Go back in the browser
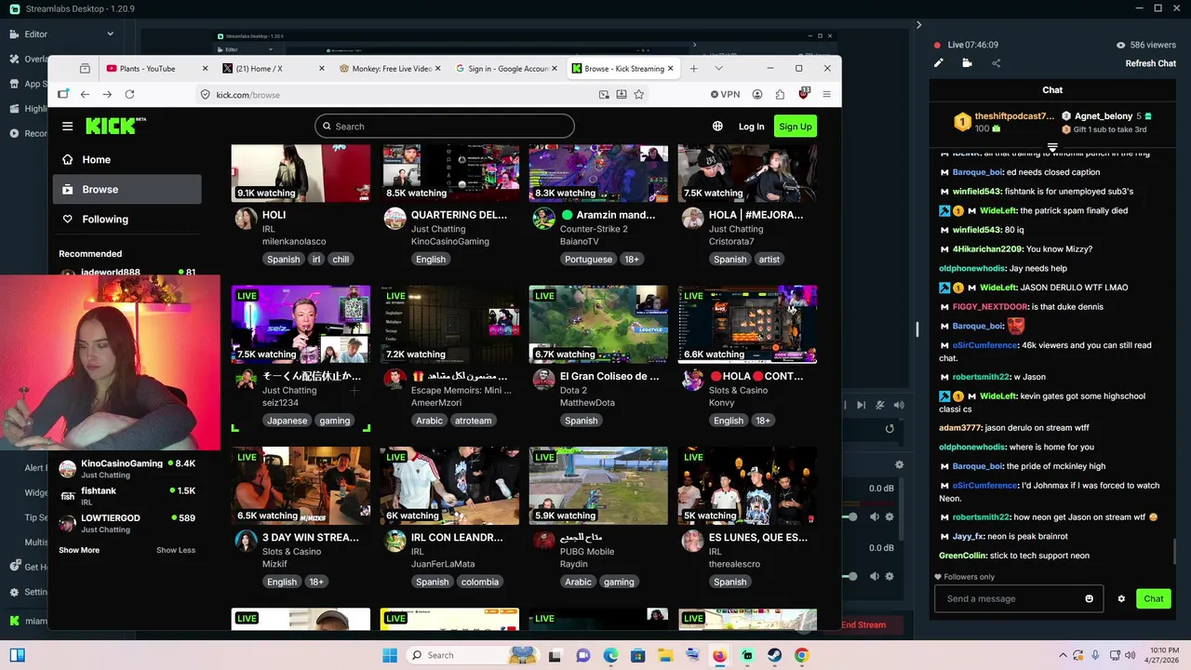Image resolution: width=1191 pixels, height=670 pixels. tap(85, 94)
